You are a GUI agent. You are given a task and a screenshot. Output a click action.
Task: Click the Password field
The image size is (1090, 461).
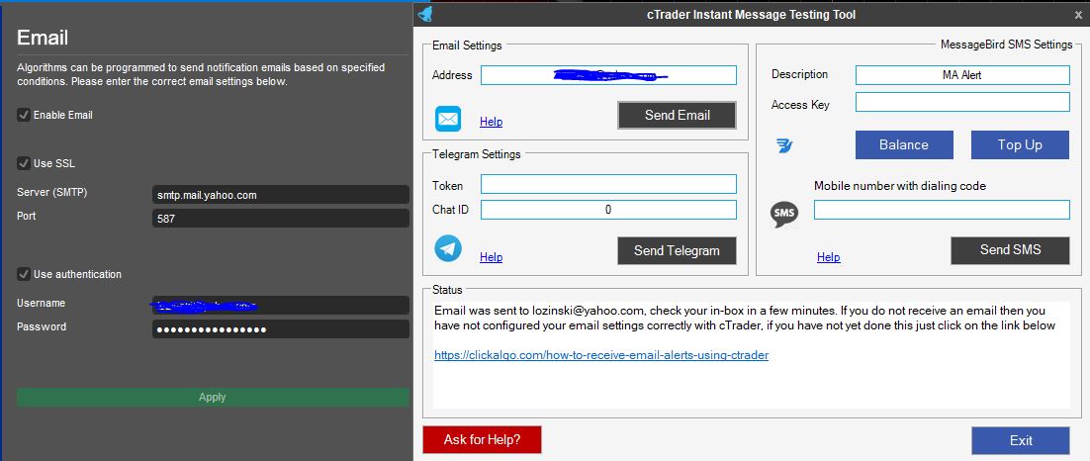tap(281, 328)
